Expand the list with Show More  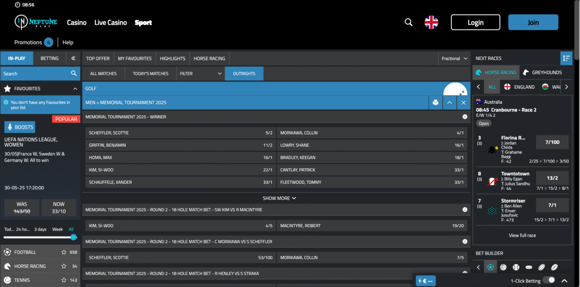(x=279, y=198)
